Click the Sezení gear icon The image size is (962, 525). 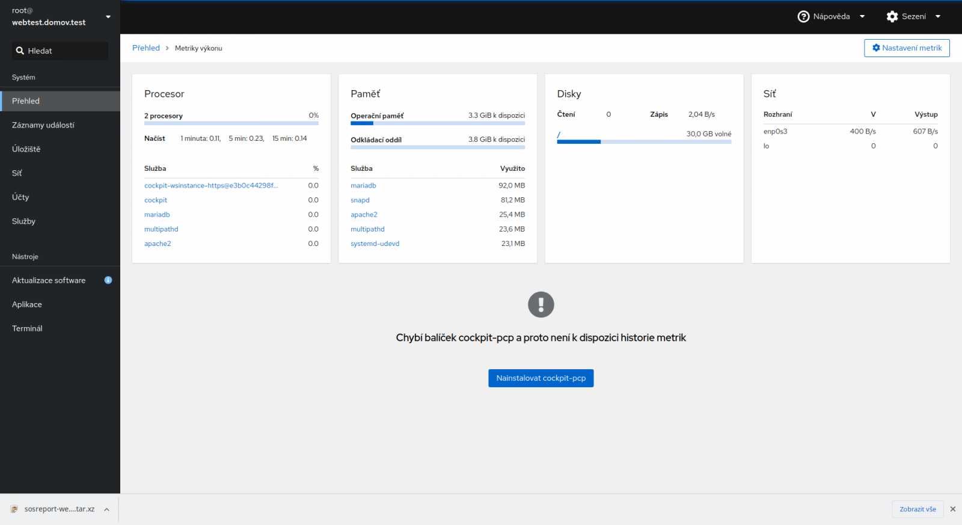pos(892,17)
